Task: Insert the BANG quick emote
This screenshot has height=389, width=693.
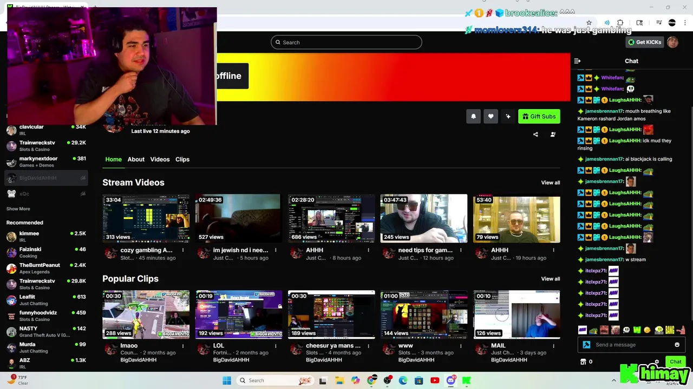Action: tap(670, 330)
